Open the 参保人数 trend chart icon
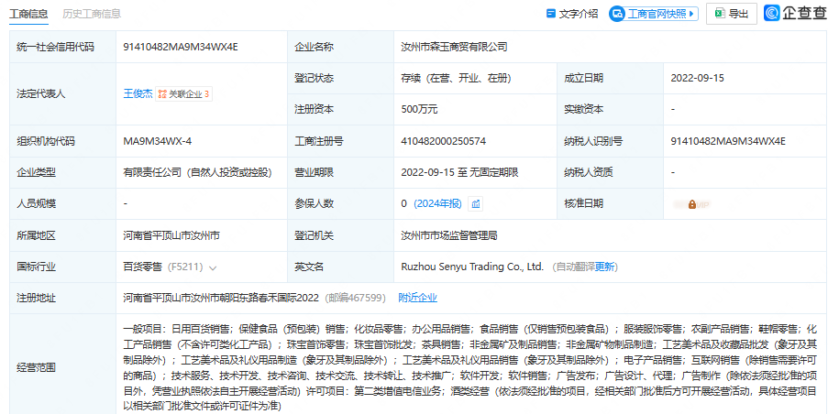828x414 pixels. tap(476, 203)
